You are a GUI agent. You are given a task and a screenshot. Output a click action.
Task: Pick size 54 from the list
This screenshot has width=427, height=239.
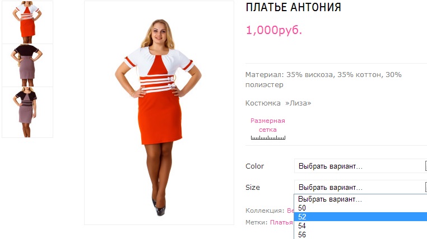(x=360, y=226)
